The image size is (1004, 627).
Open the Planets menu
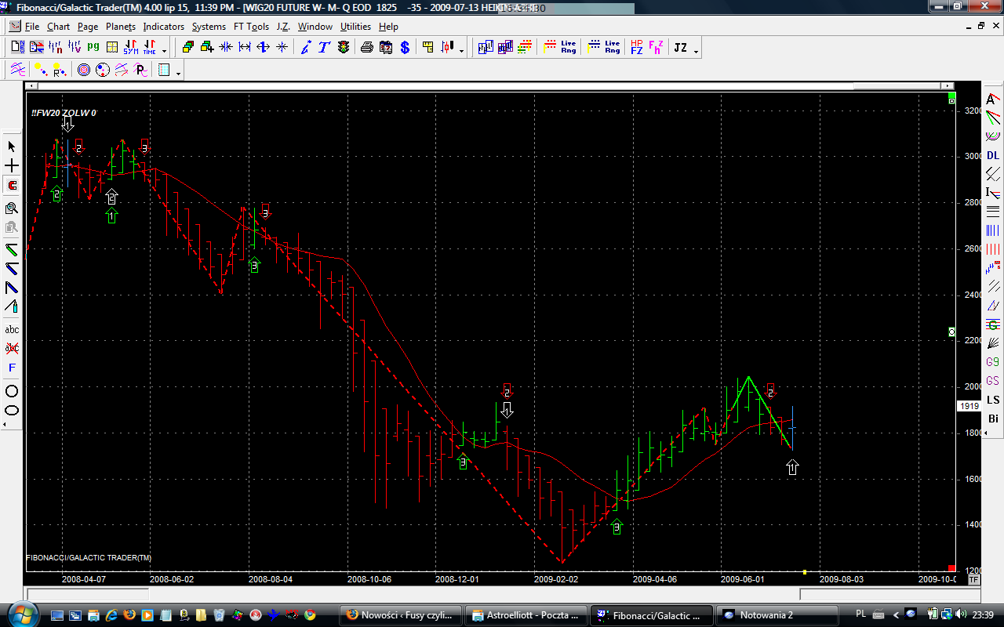(121, 27)
